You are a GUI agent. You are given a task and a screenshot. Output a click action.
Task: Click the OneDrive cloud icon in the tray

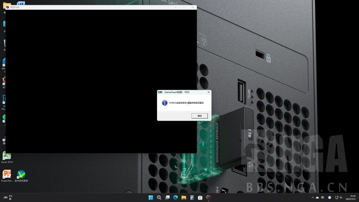318,198
